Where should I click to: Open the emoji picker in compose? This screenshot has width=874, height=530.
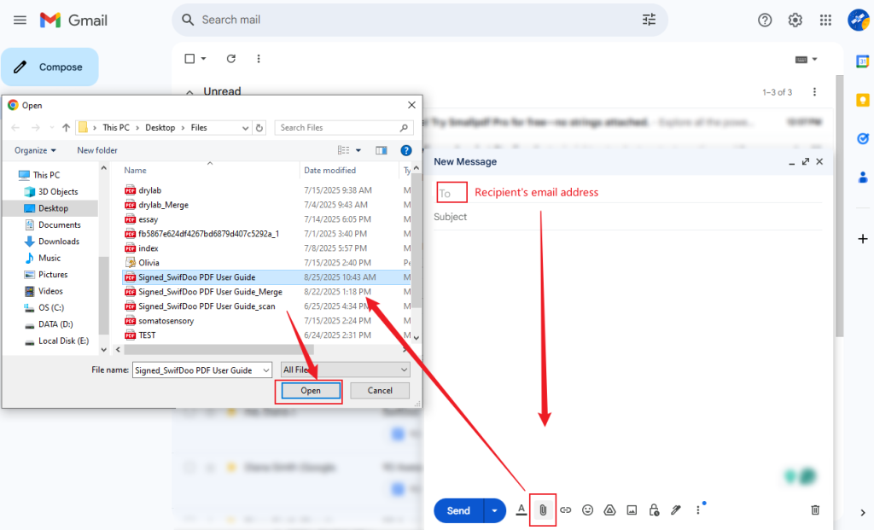pyautogui.click(x=587, y=510)
